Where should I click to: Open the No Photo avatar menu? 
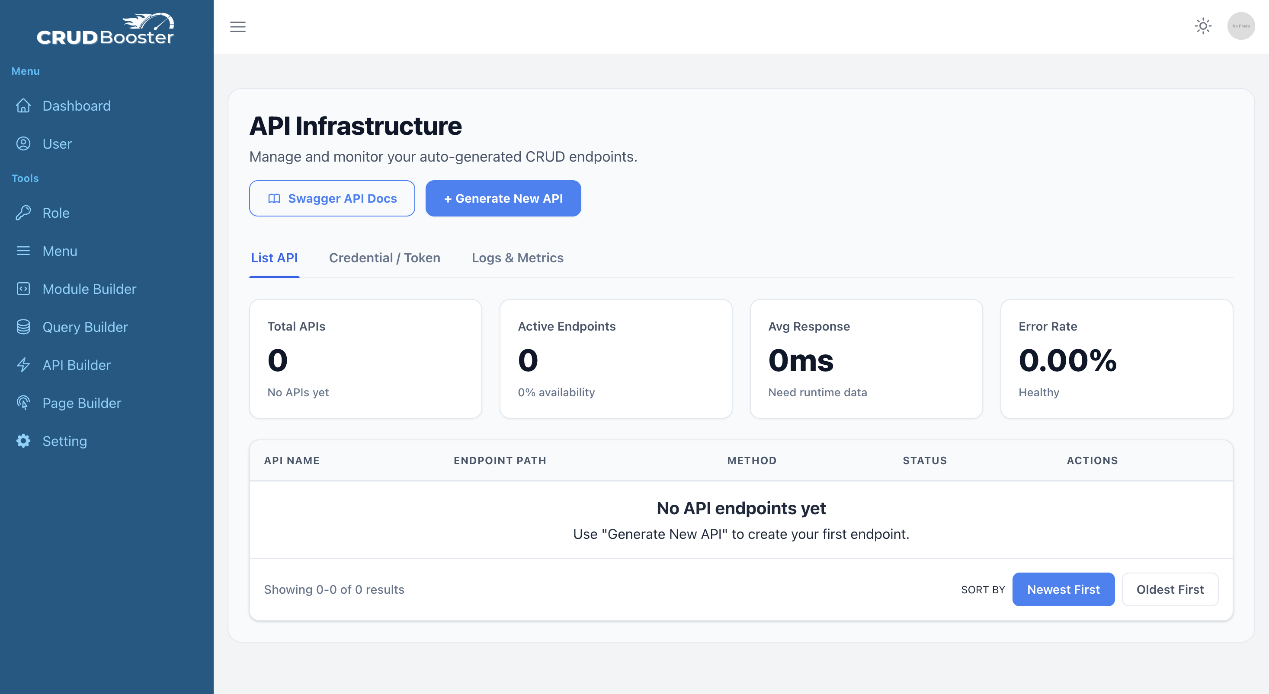click(x=1240, y=26)
